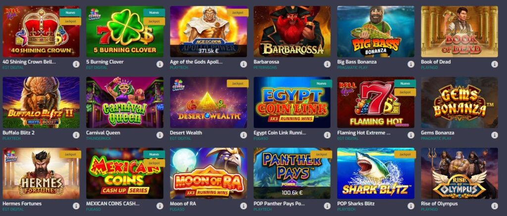Open the Shark Blitz game thumbnail
This screenshot has height=216, width=507.
(x=376, y=173)
